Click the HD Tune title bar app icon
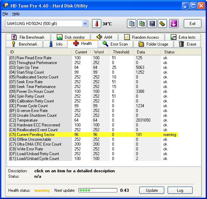Image resolution: width=207 pixels, height=199 pixels. tap(5, 5)
